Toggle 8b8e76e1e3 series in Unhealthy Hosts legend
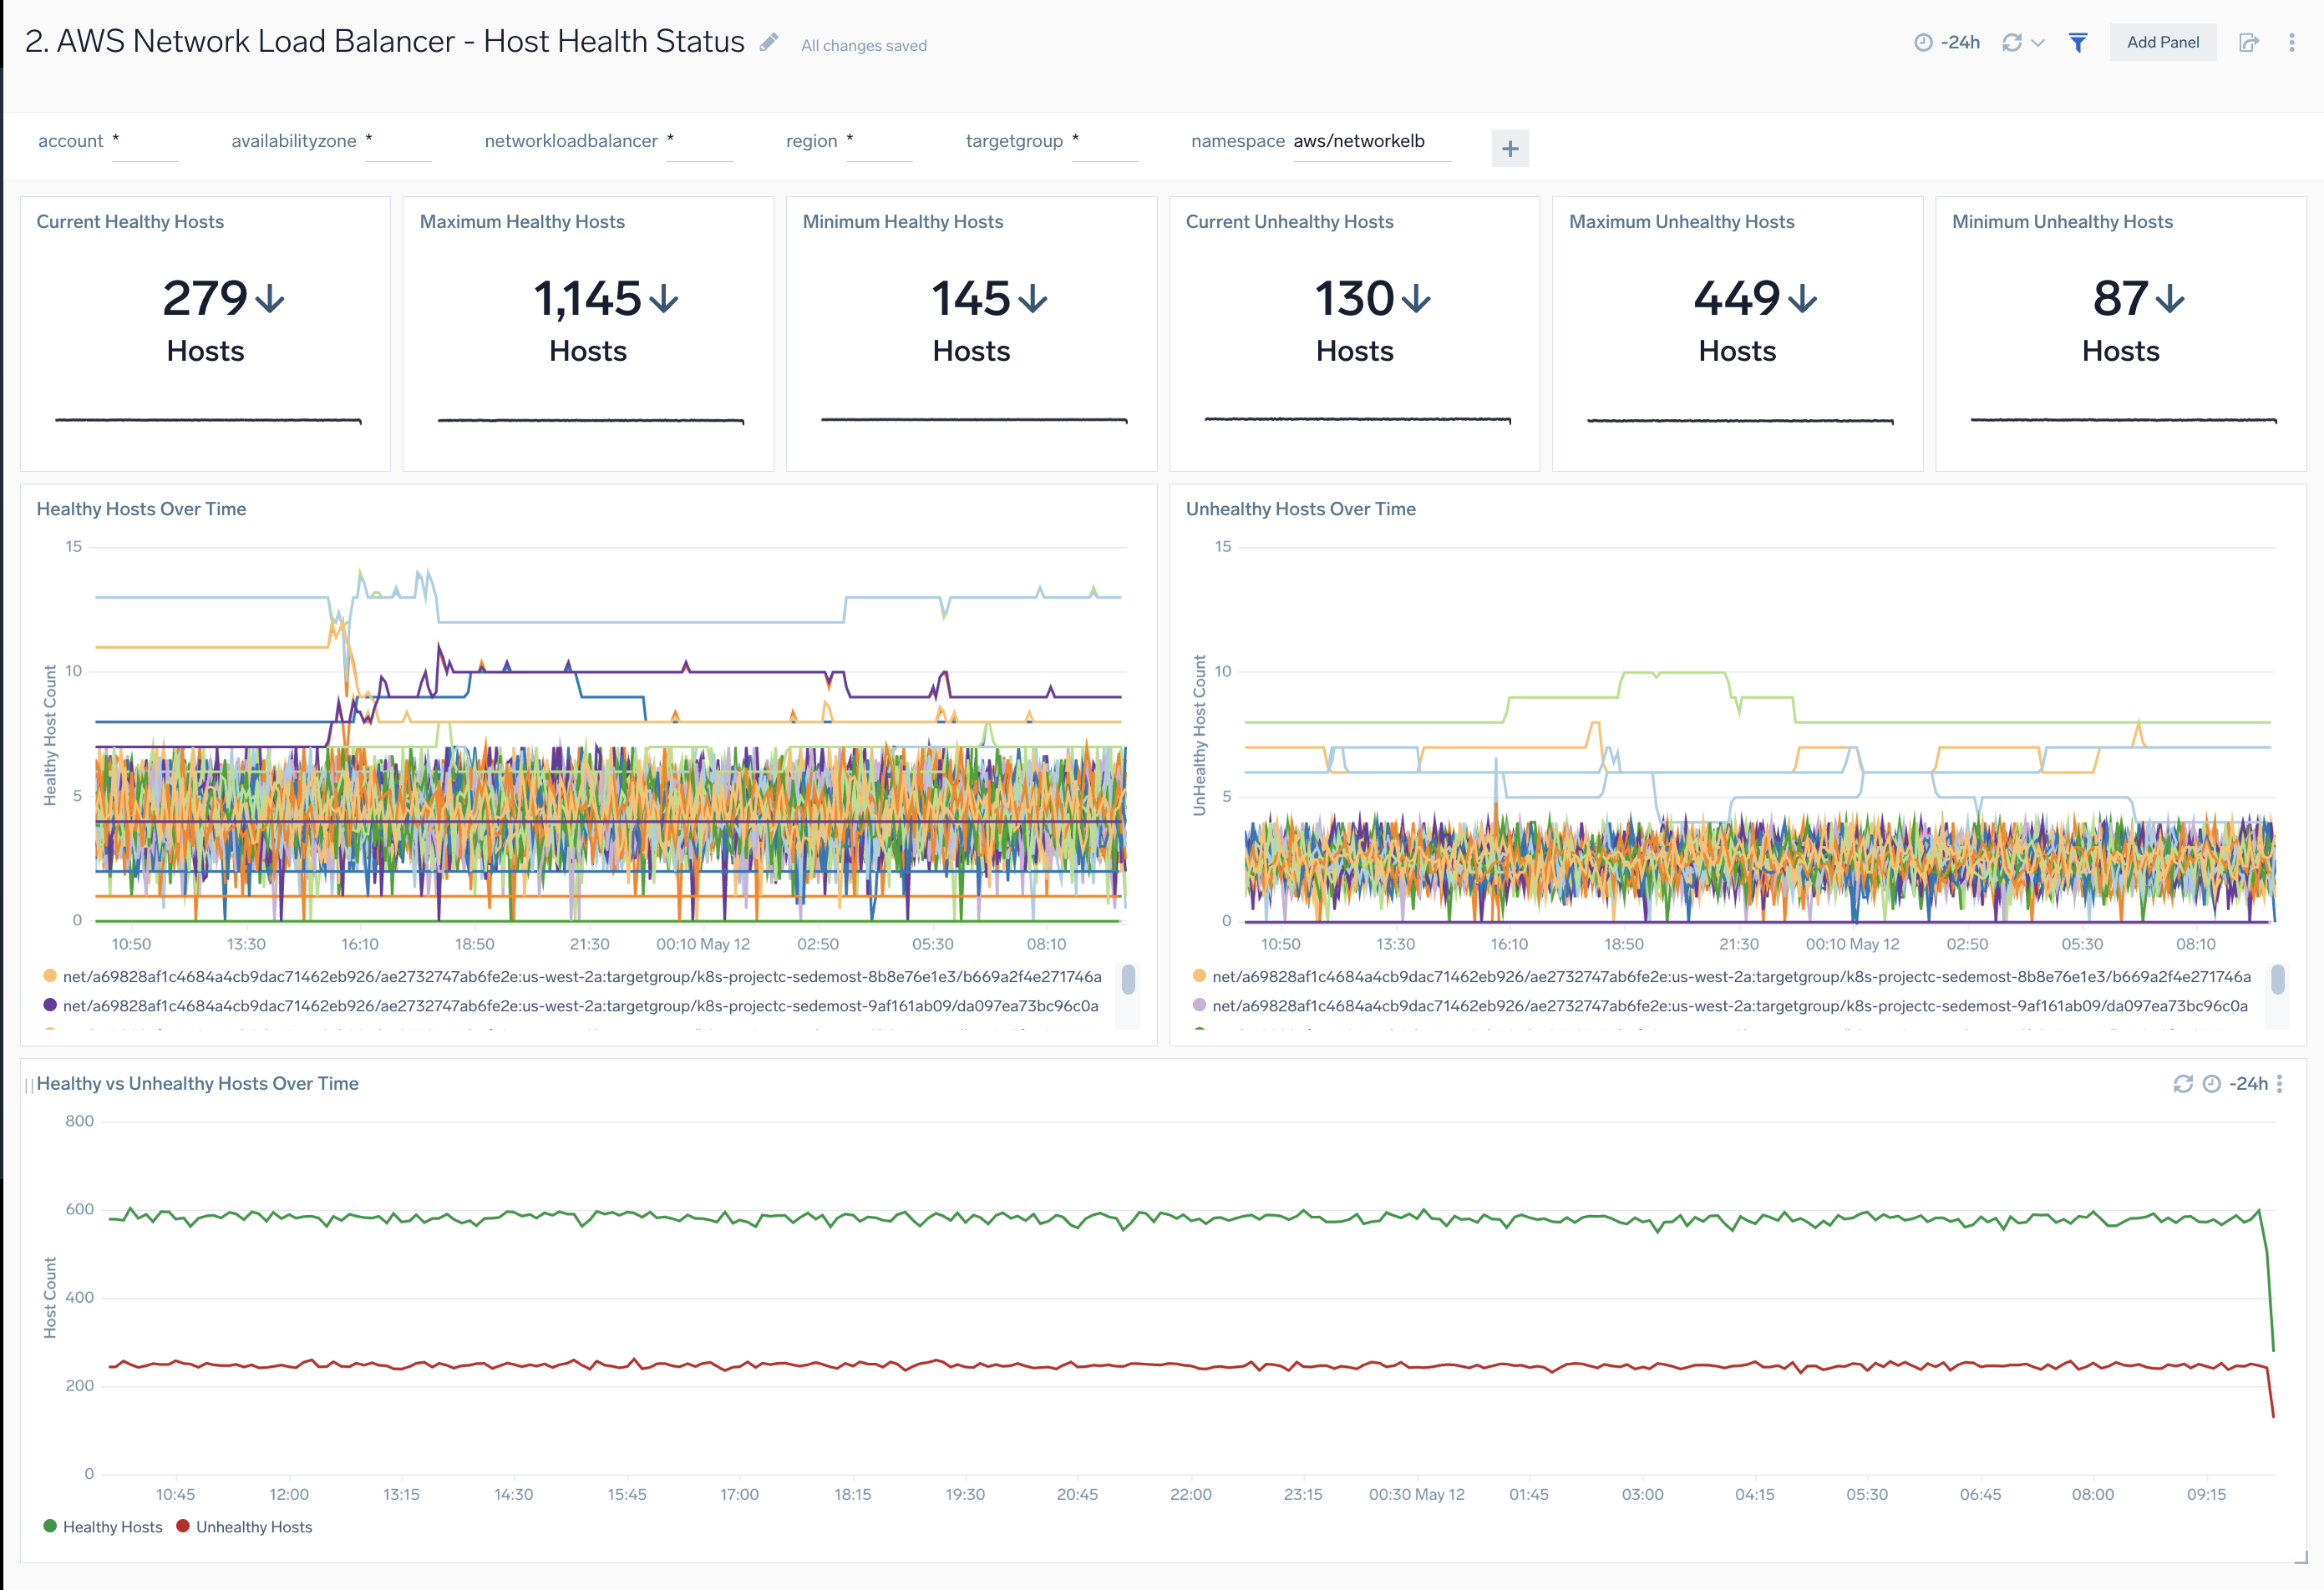Image resolution: width=2324 pixels, height=1590 pixels. click(1721, 976)
